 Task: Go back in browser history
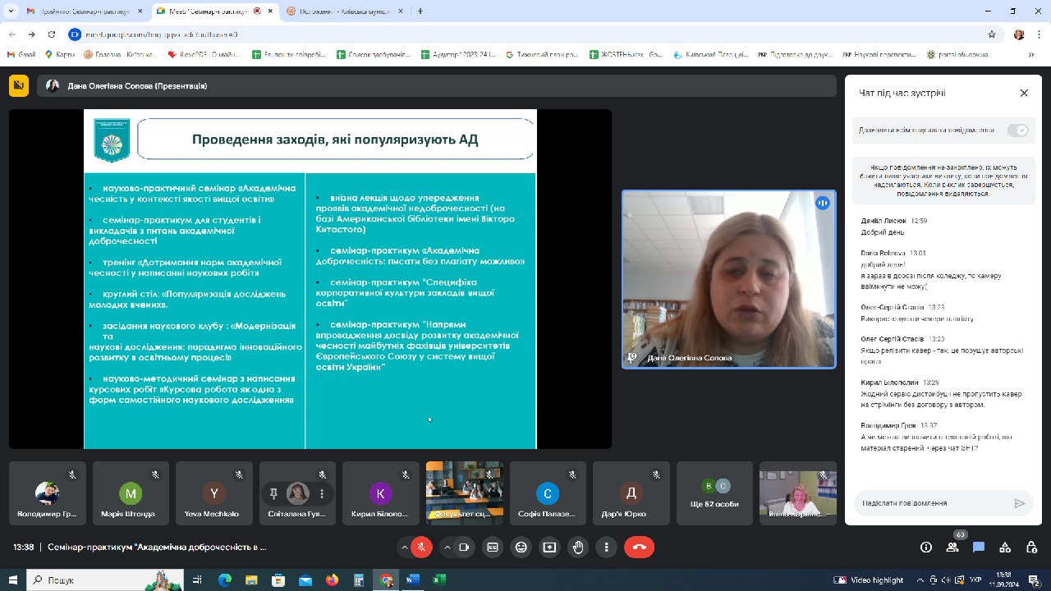coord(11,34)
